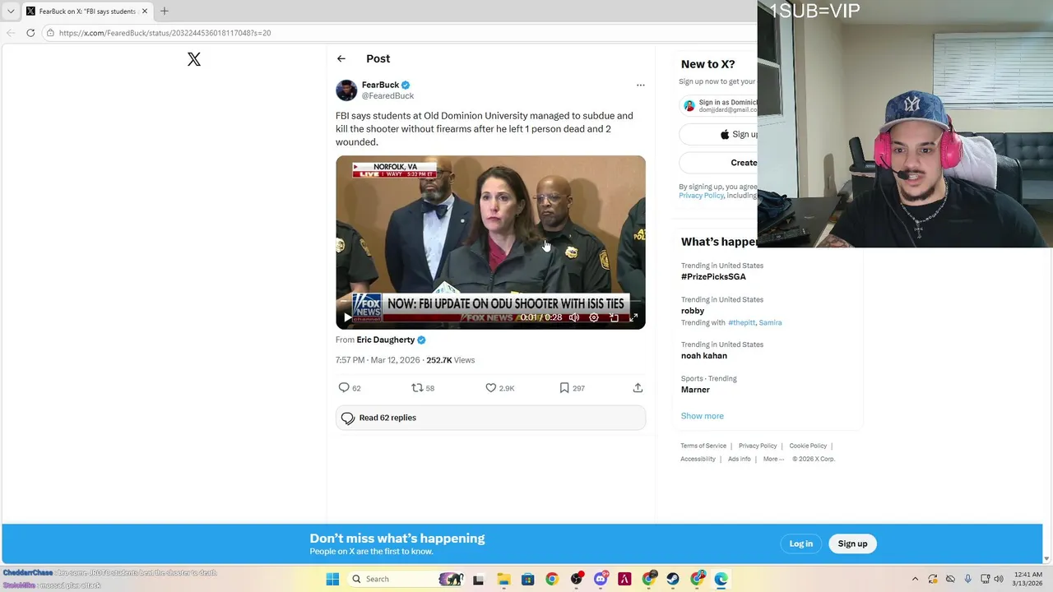This screenshot has height=592, width=1053.
Task: Play the Fox News video
Action: (347, 317)
